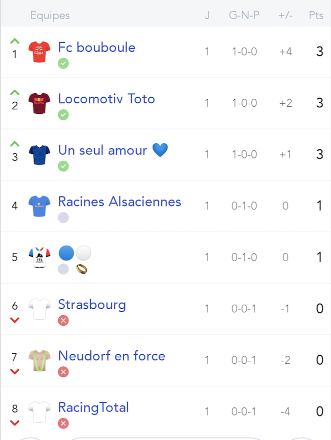Sort by G-N-P column header

244,15
